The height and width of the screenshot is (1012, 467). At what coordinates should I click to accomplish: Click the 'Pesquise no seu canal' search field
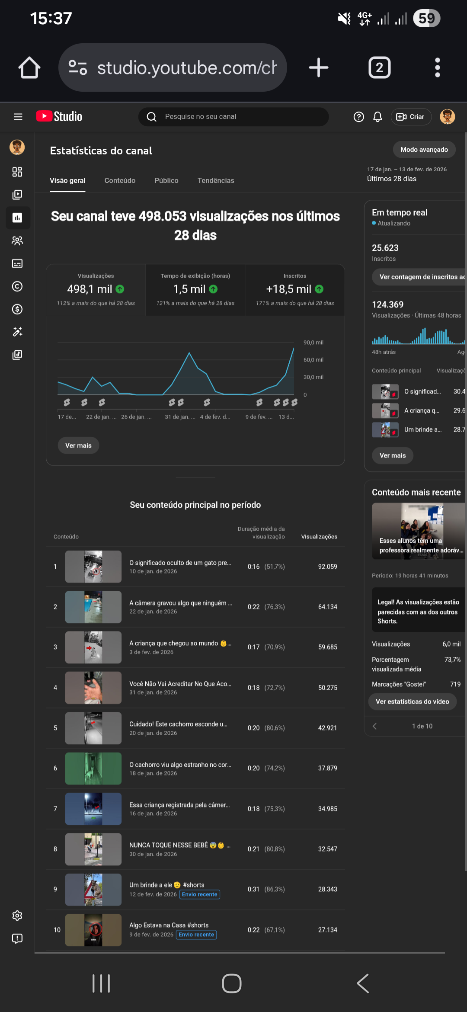click(x=233, y=117)
